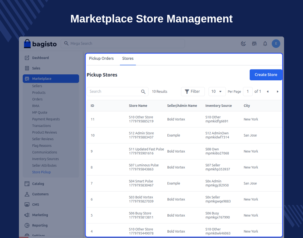
Task: Go to Payment Requests submenu
Action: click(x=46, y=119)
